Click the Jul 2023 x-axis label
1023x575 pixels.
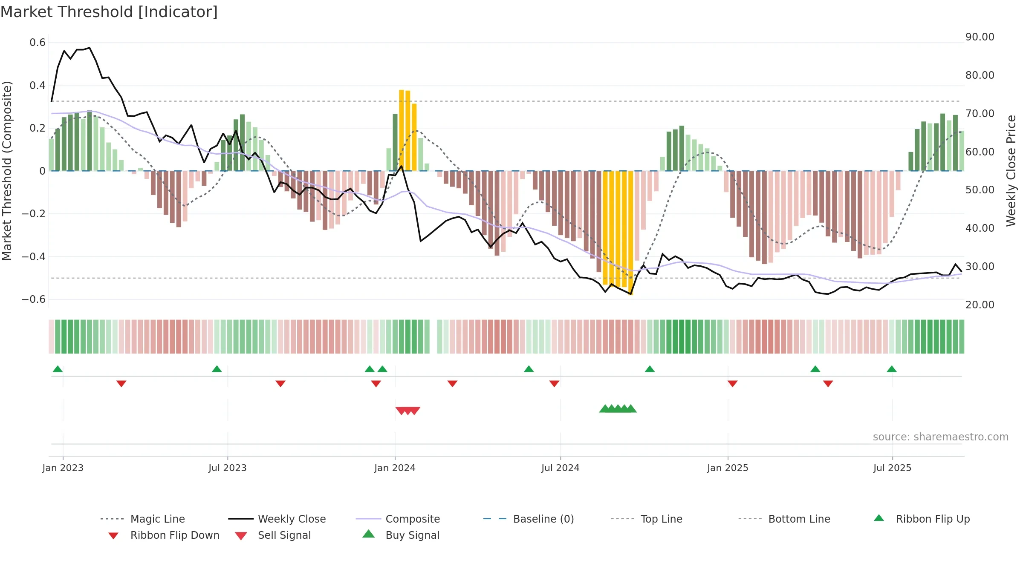[227, 468]
